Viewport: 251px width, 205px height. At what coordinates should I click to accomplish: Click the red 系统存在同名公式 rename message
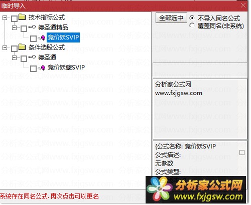49,196
